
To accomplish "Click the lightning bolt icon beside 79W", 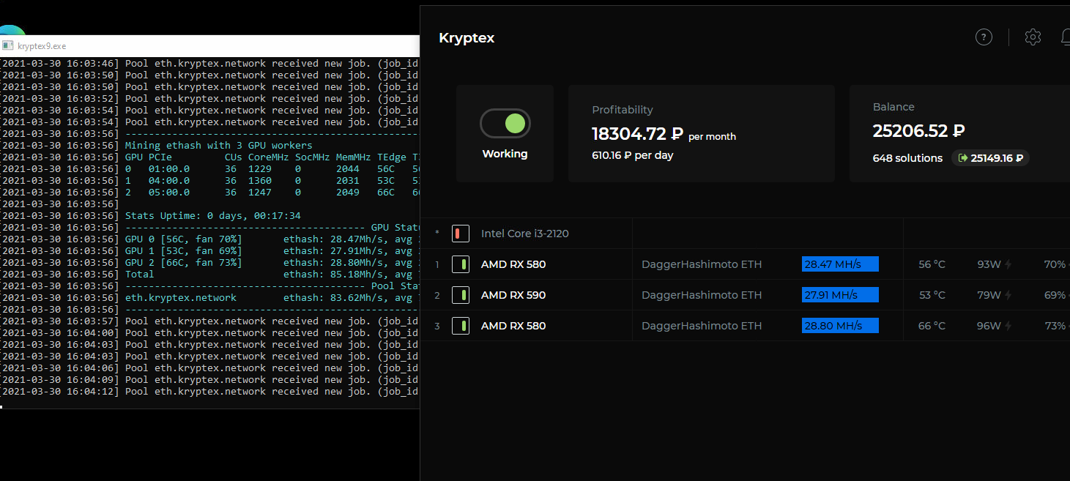I will click(x=1008, y=295).
